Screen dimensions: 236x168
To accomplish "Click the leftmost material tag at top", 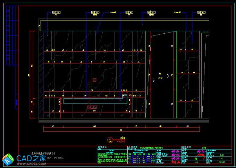I will tap(56, 13).
